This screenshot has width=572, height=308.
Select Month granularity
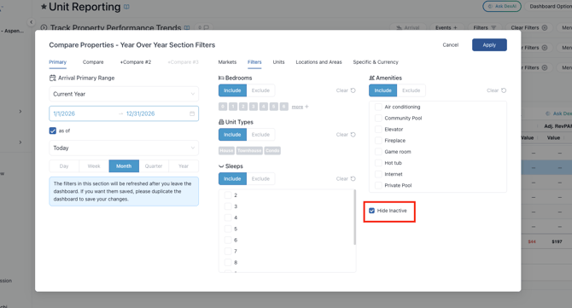[124, 166]
